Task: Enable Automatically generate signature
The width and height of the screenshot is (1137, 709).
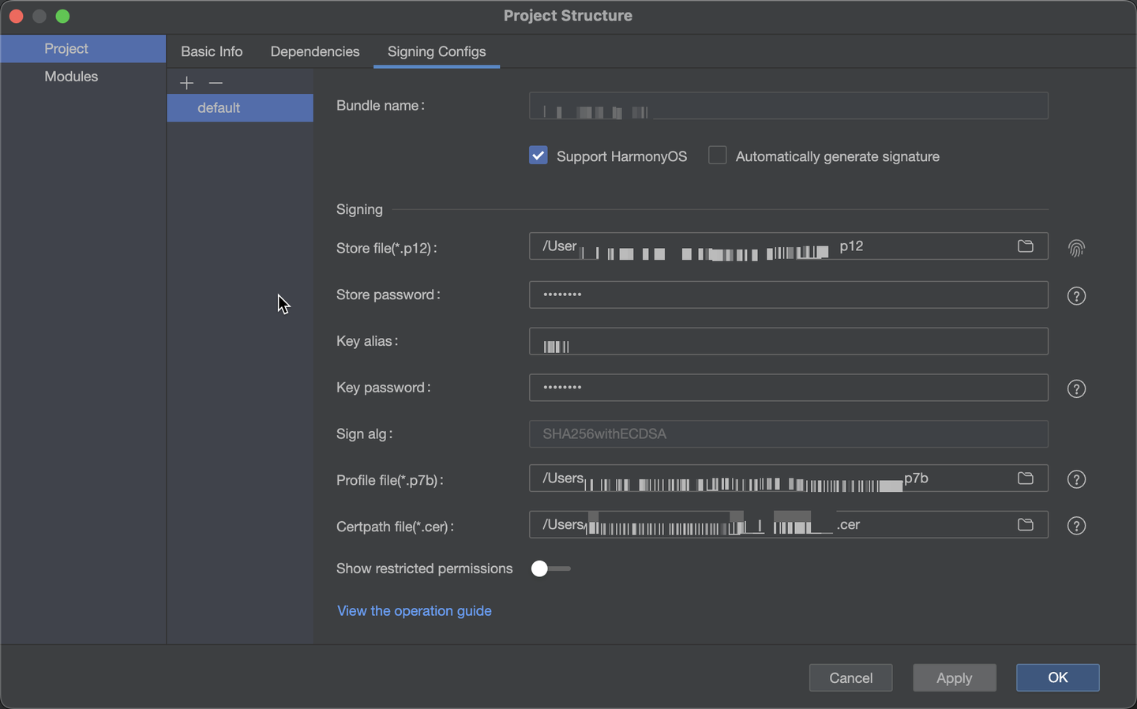Action: [718, 156]
